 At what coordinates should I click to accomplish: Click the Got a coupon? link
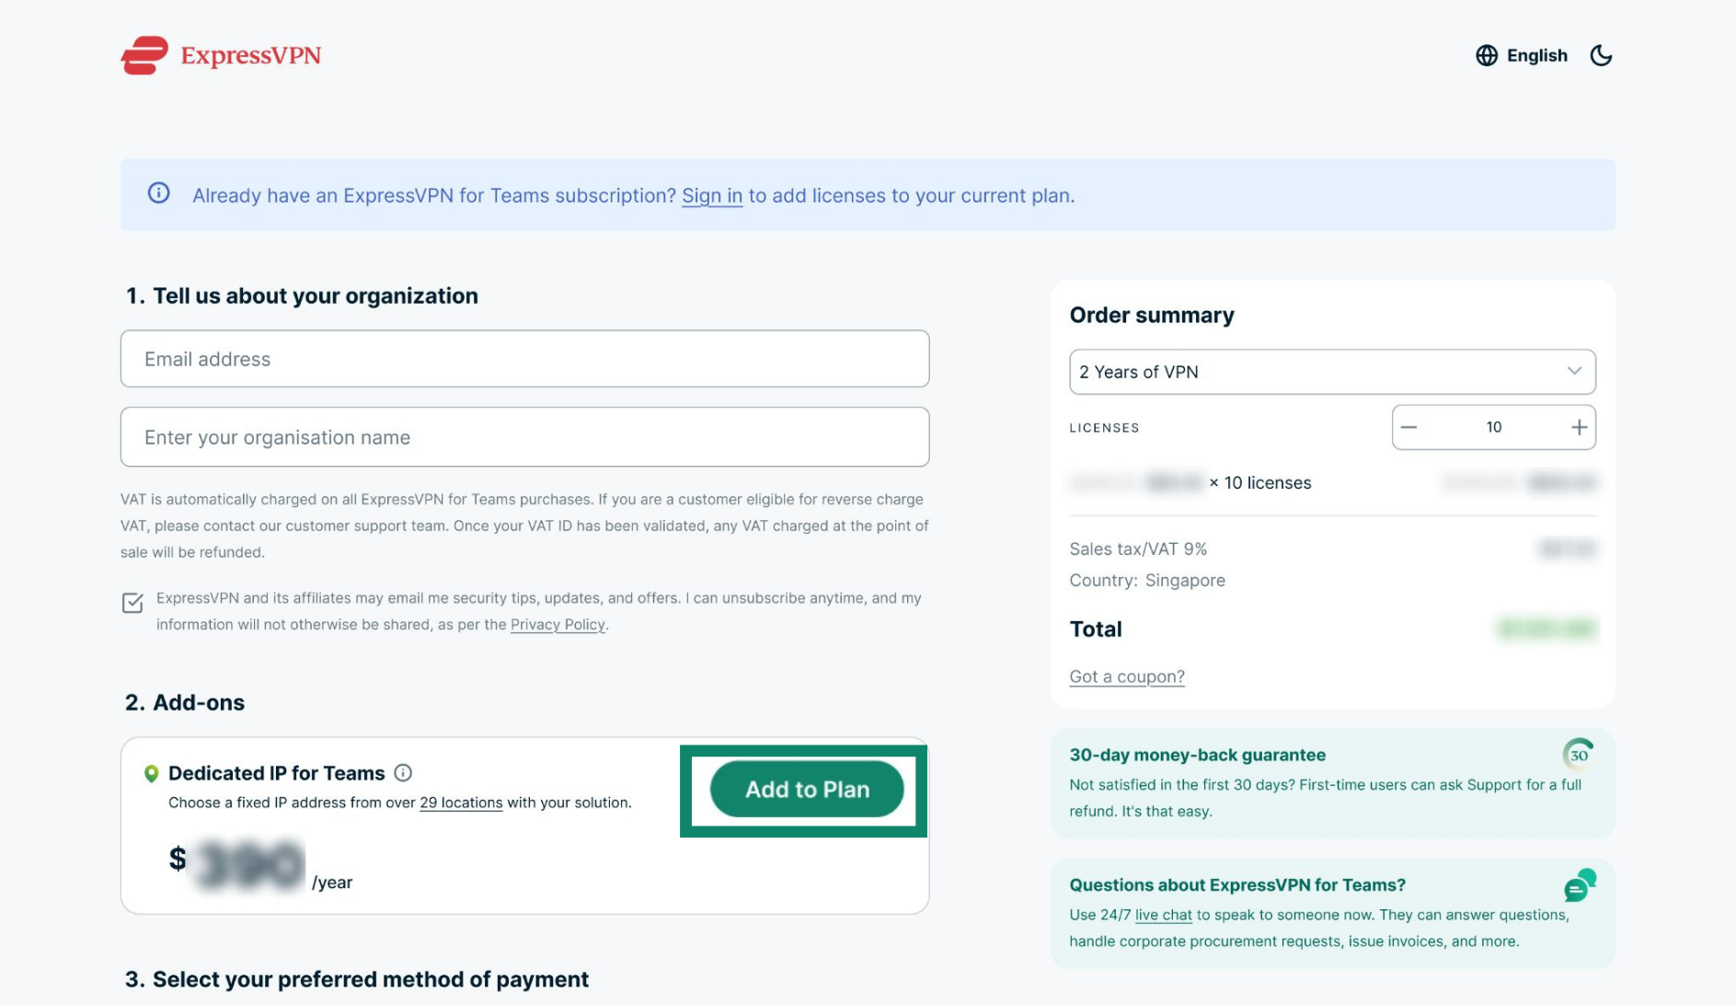click(1127, 676)
